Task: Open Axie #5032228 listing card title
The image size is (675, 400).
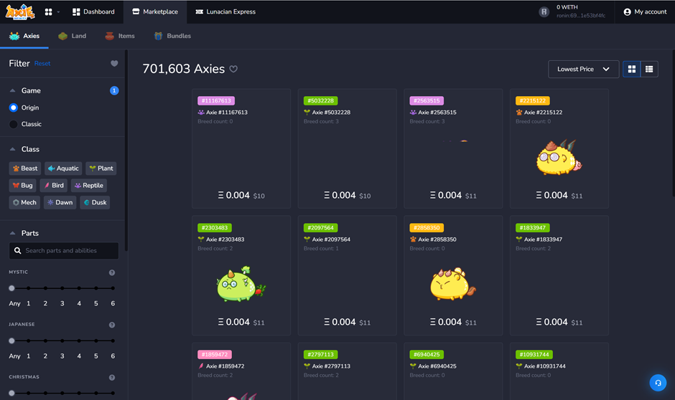Action: point(331,113)
